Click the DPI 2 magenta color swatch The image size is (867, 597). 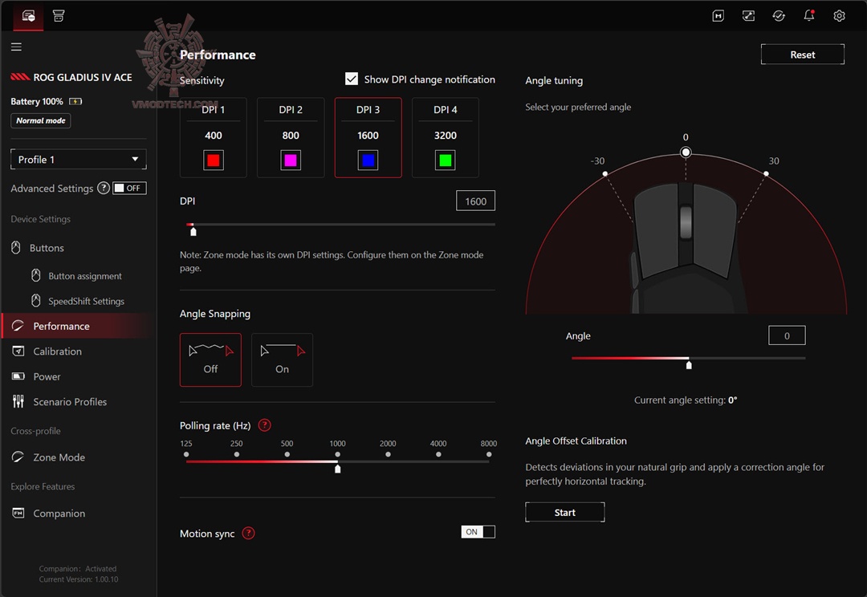tap(291, 160)
